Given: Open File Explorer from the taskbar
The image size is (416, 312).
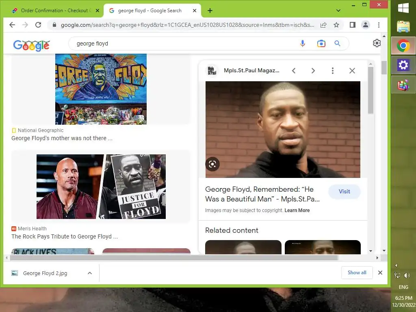Looking at the screenshot, I should 403,26.
